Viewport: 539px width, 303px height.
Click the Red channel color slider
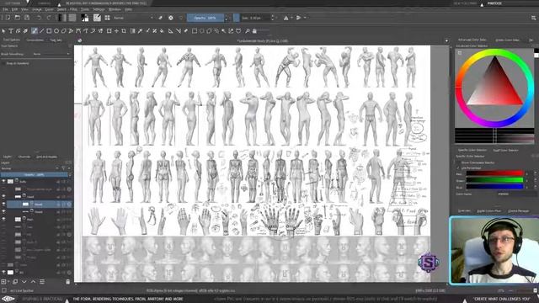[x=494, y=173]
